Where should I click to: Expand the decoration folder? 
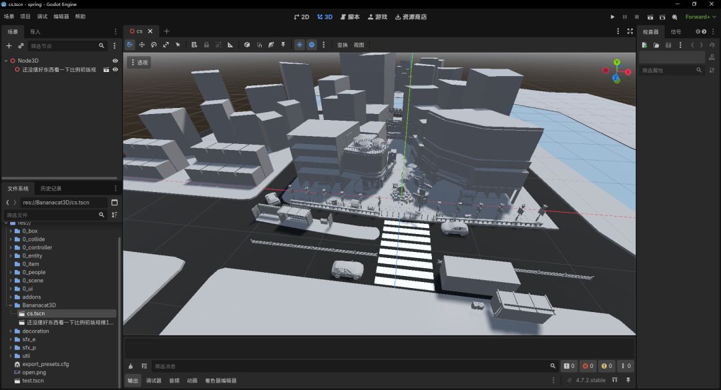point(11,331)
